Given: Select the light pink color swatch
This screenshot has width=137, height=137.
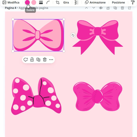Looking at the screenshot, I should [34, 2].
